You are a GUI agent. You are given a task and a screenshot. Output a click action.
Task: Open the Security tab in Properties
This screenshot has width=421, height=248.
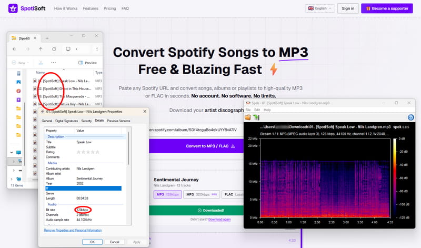tap(86, 121)
